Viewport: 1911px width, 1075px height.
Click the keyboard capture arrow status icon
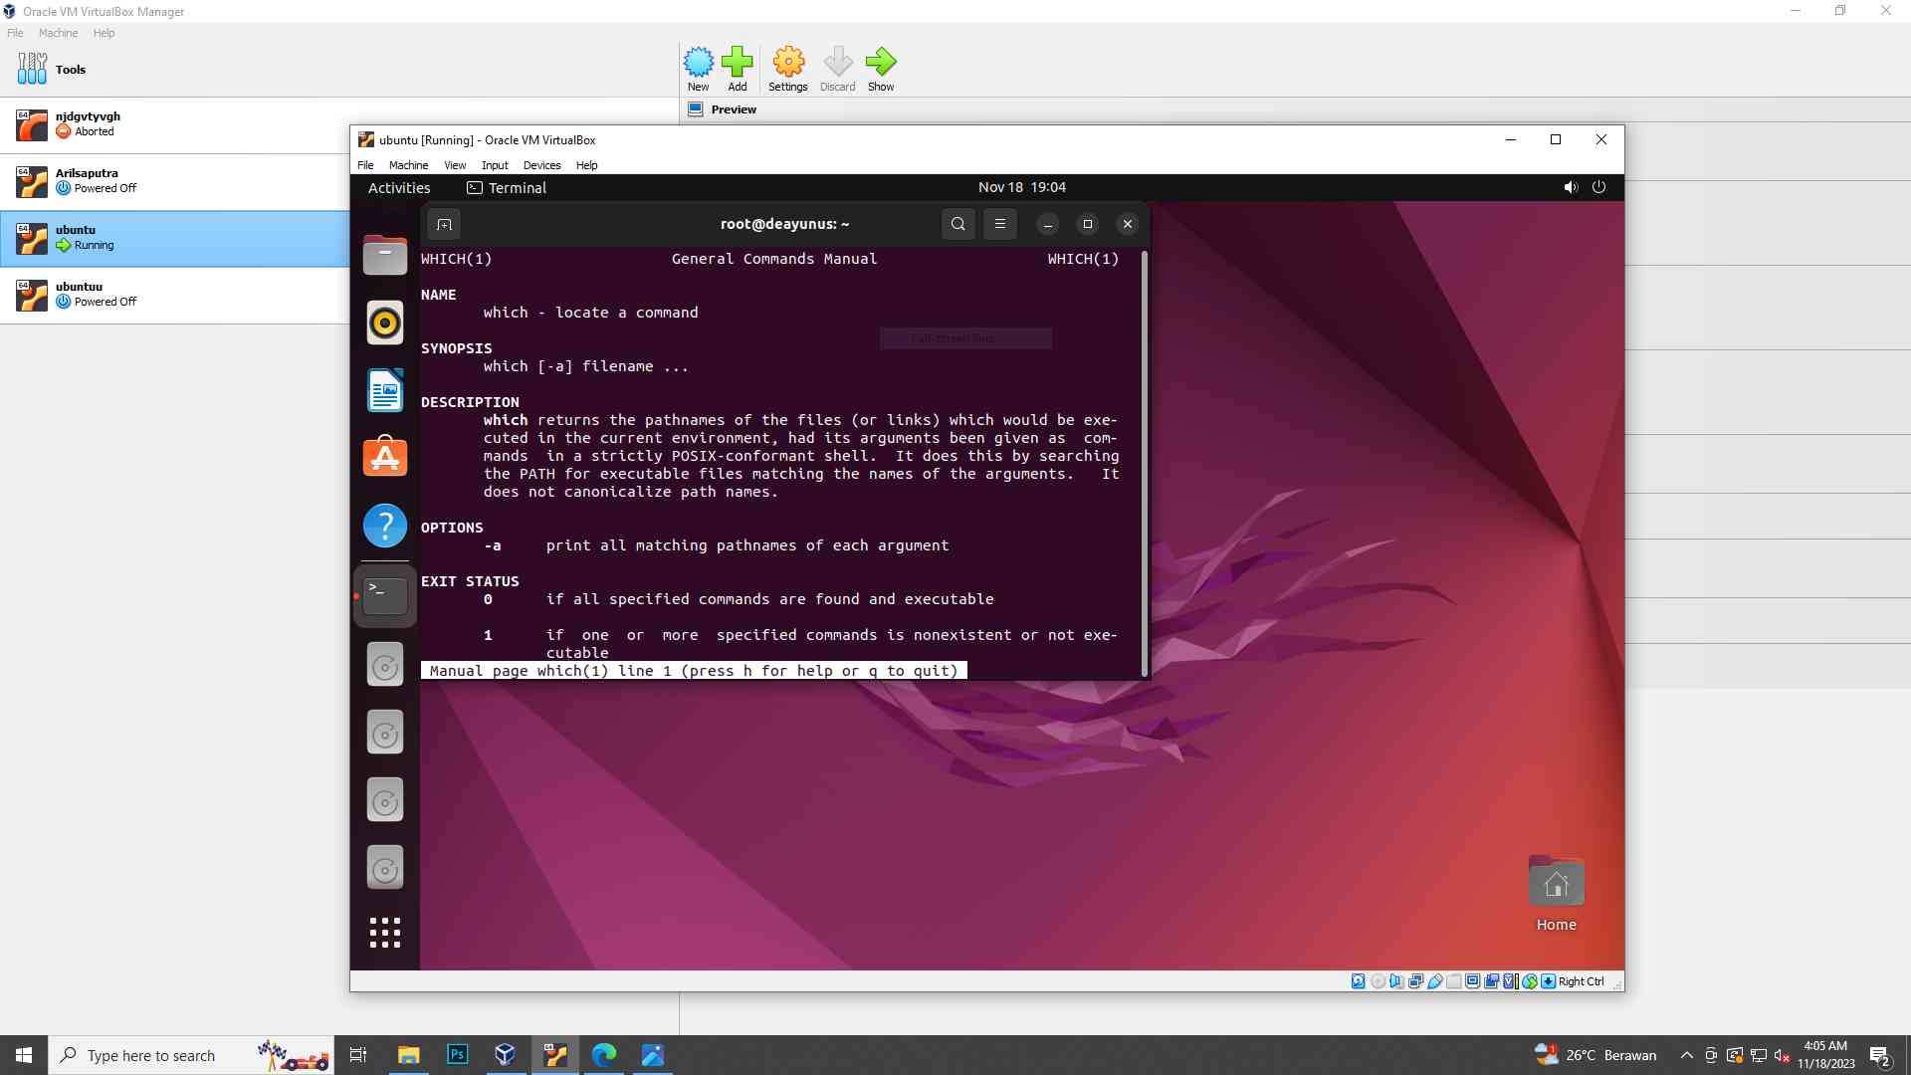coord(1549,981)
